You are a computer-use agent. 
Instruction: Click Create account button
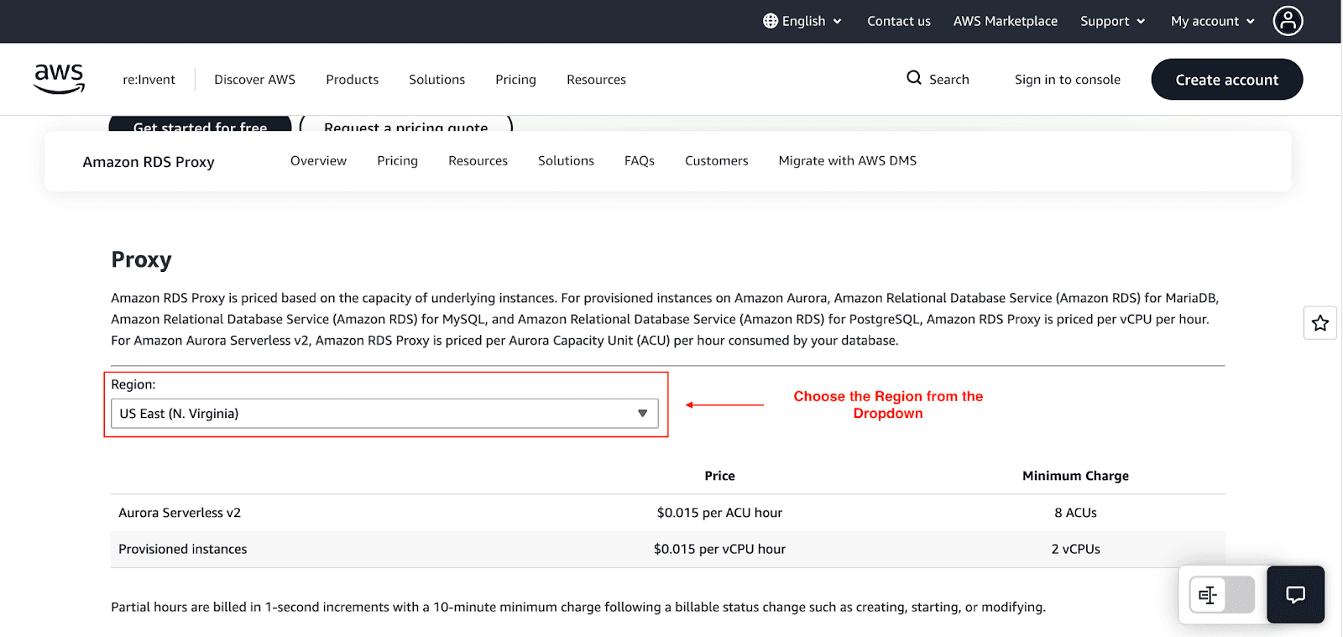tap(1226, 80)
